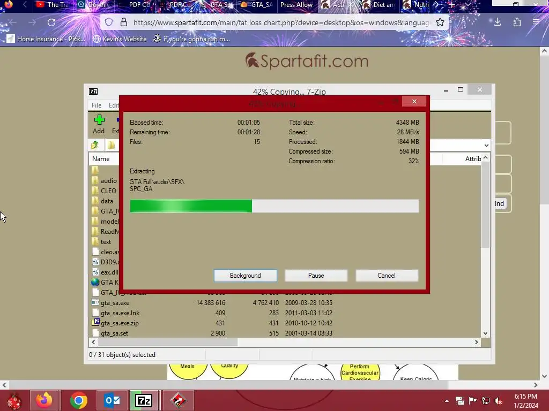Screen dimensions: 549x411
Task: Expand the 7-Zip path dropdown arrow
Action: click(486, 146)
